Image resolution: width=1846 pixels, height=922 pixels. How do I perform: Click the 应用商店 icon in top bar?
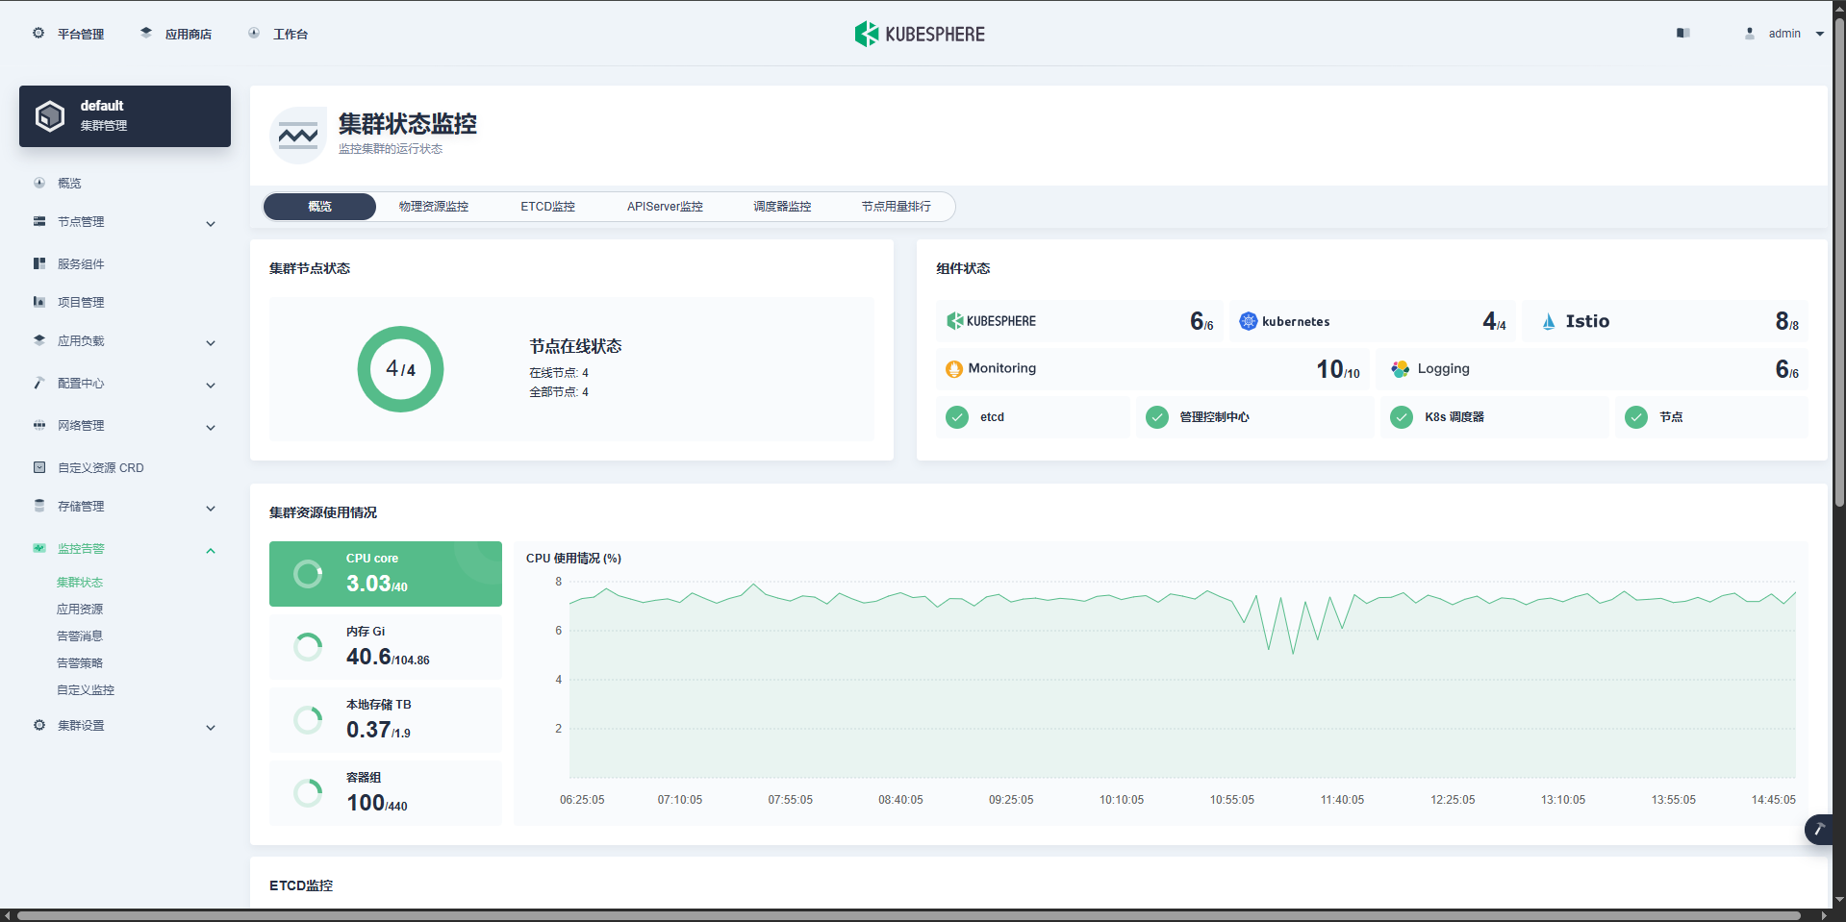coord(146,33)
